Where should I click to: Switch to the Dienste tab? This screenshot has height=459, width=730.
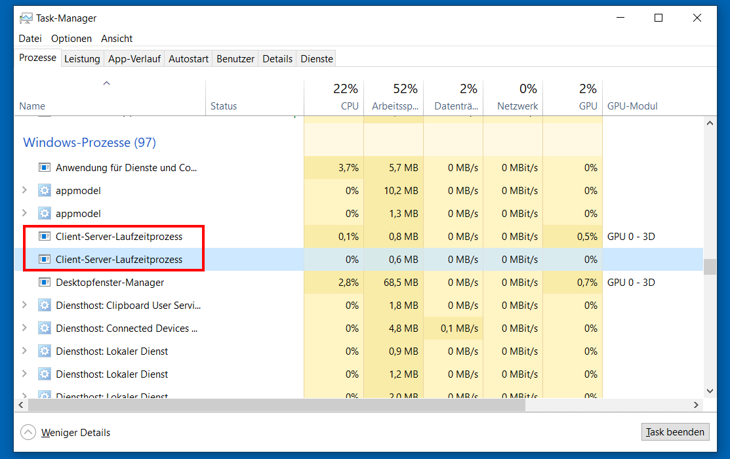click(x=317, y=59)
